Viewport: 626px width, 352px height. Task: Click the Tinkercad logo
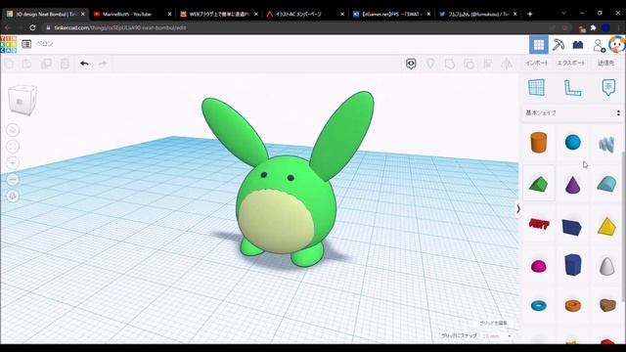click(x=9, y=44)
